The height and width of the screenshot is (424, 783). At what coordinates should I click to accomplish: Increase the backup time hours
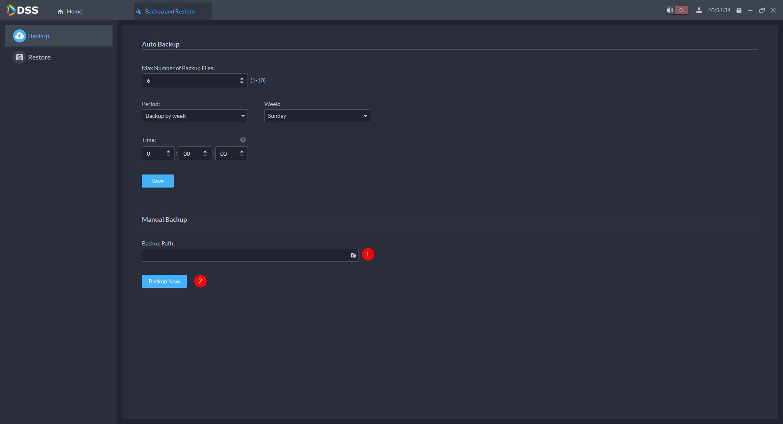click(168, 151)
